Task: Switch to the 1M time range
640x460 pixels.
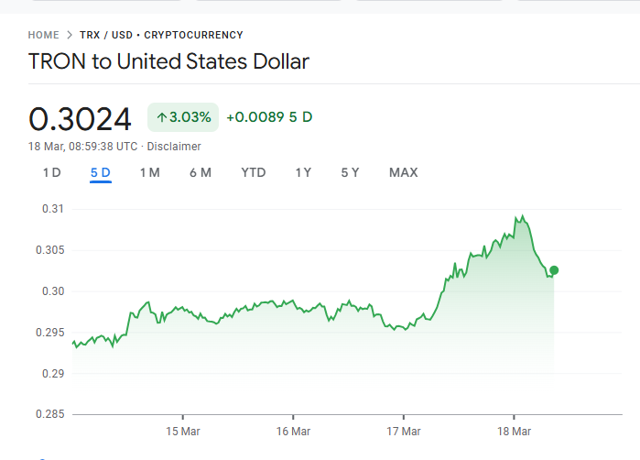Action: 150,172
